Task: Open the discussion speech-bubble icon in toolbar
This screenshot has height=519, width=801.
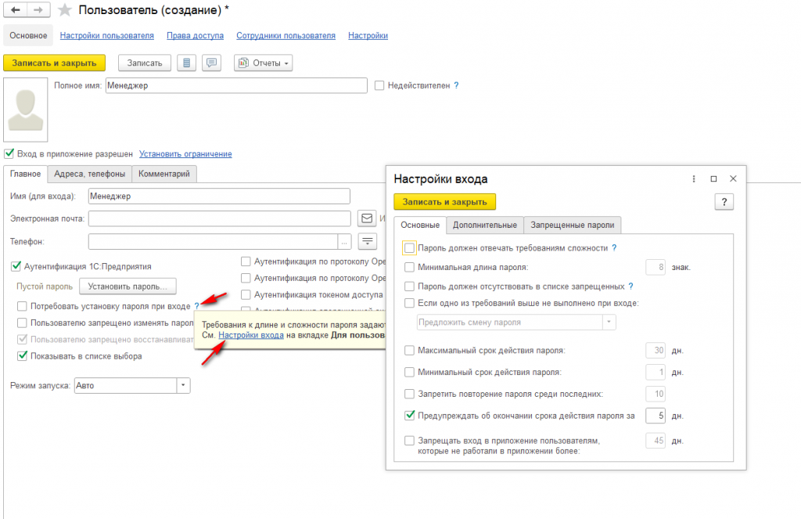Action: (x=211, y=63)
